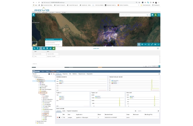Close the sync map with filter tooltip

coord(61,39)
